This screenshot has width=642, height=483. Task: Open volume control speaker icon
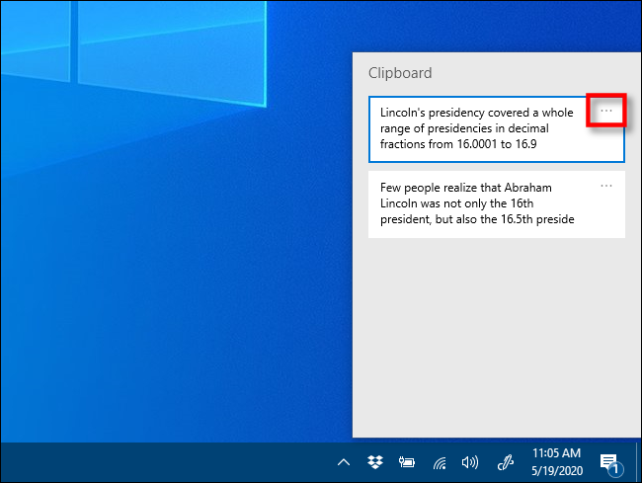click(470, 462)
